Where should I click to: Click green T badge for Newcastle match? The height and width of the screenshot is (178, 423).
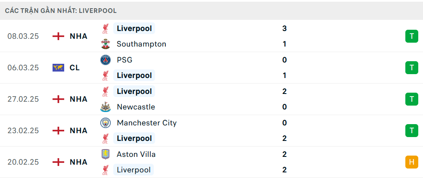pos(412,99)
